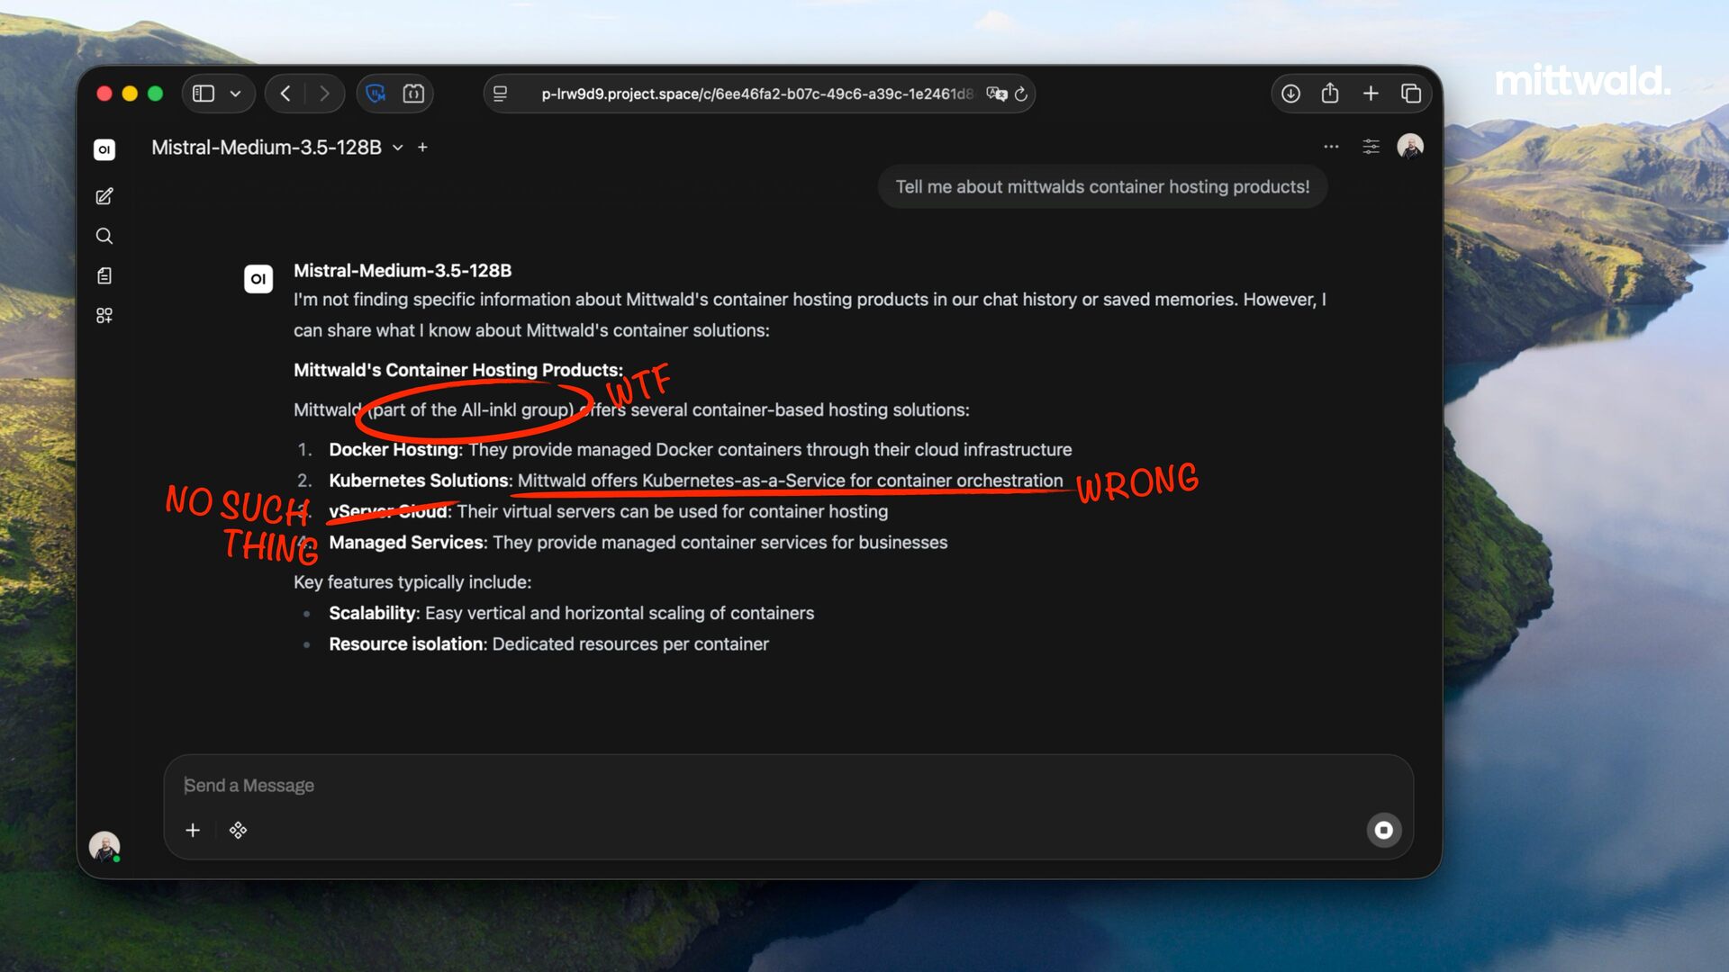Open the extension icon left of the address bar
The image size is (1729, 972).
click(x=413, y=94)
